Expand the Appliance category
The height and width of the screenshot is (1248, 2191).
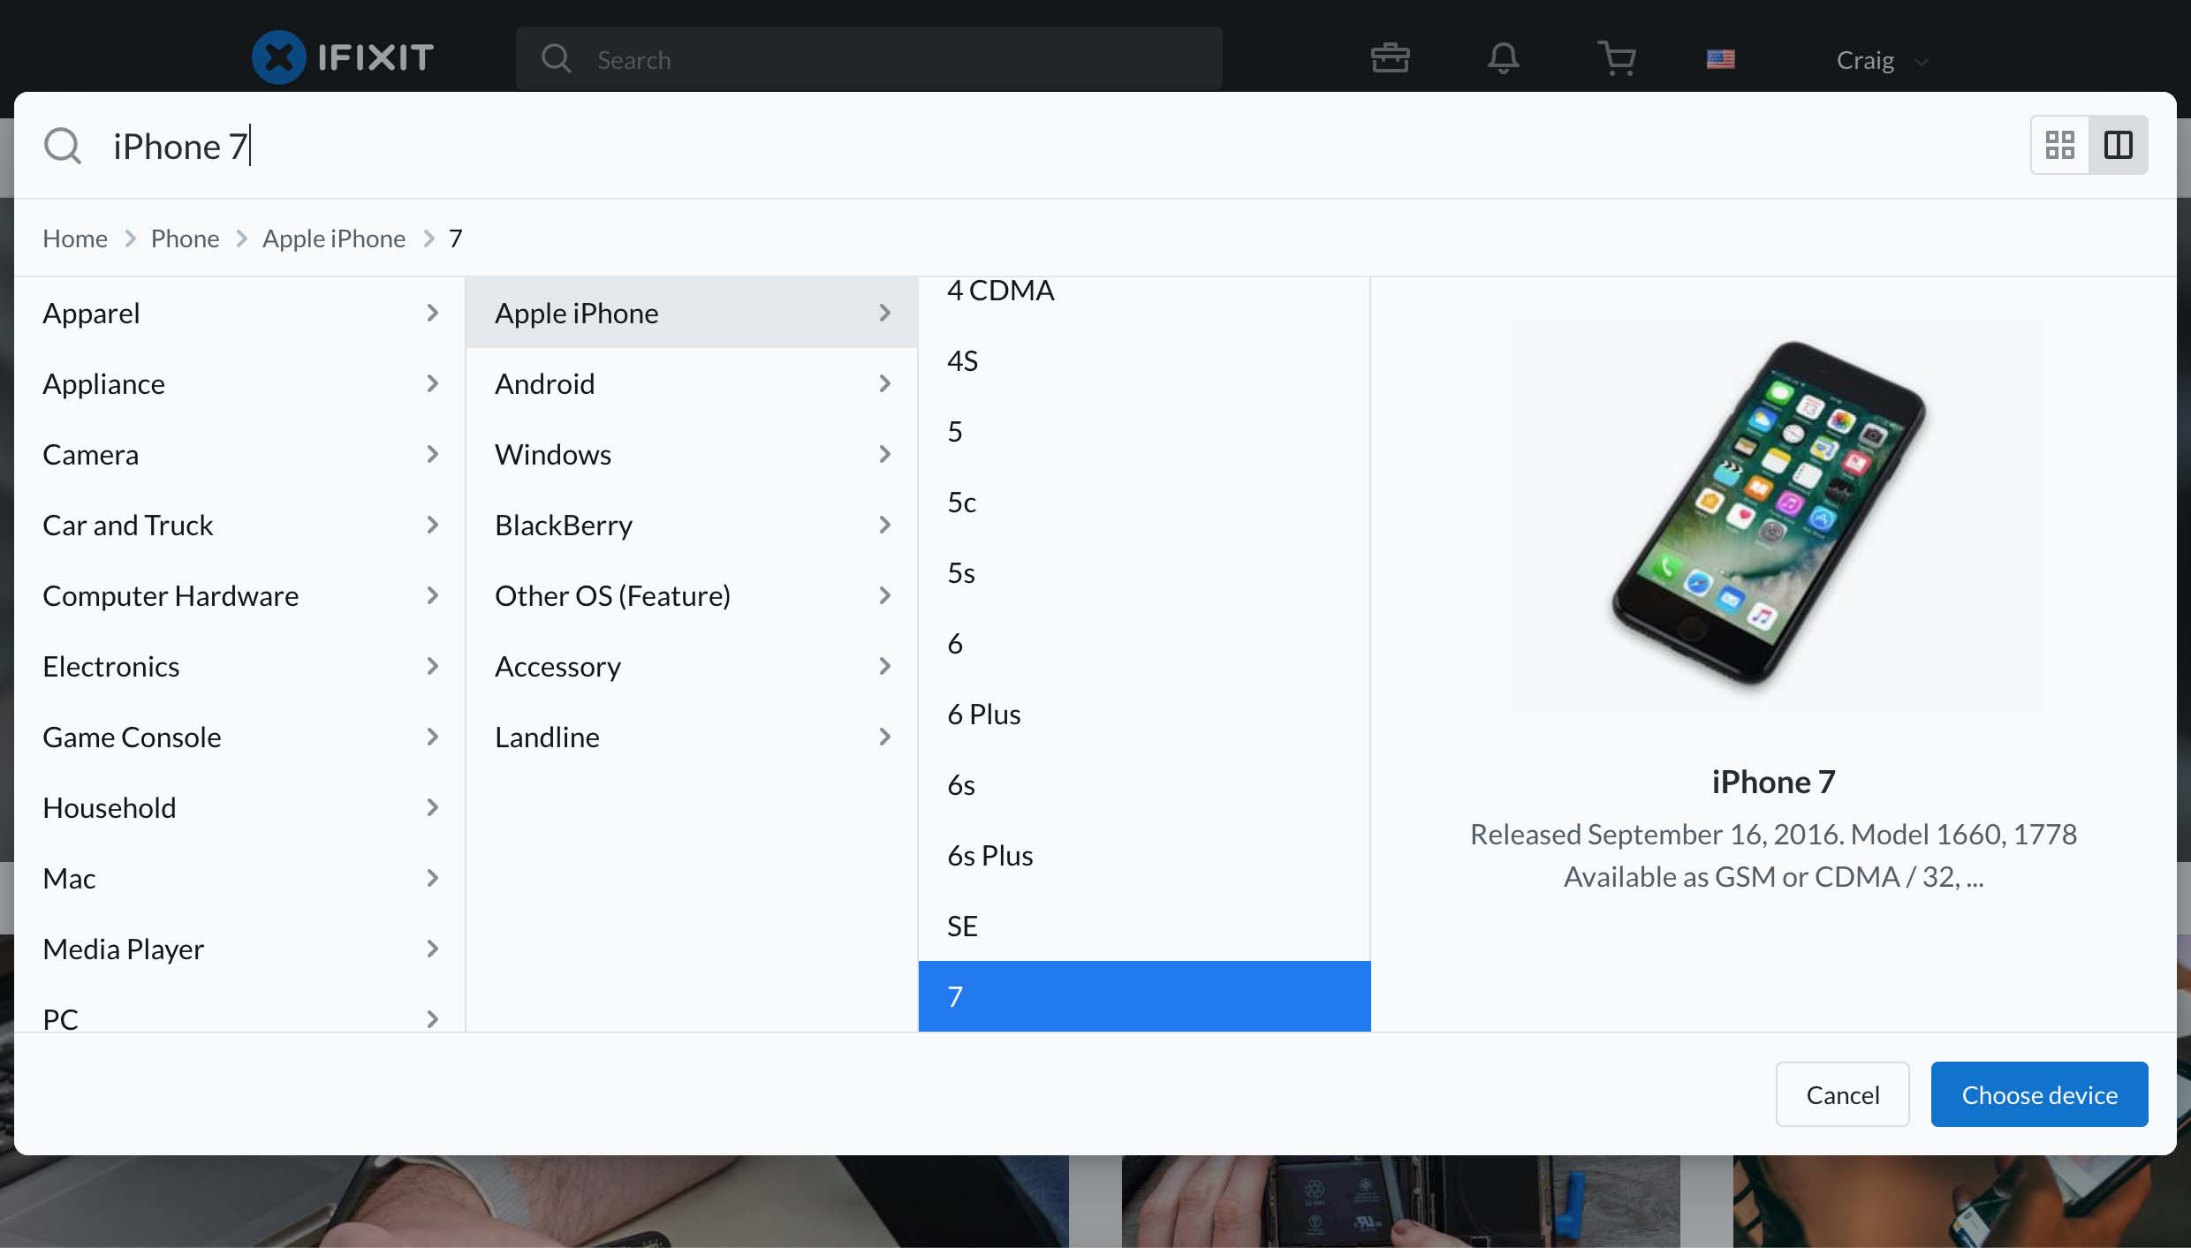pos(240,383)
